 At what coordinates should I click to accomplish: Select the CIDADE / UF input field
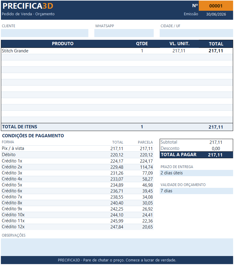pyautogui.click(x=196, y=33)
